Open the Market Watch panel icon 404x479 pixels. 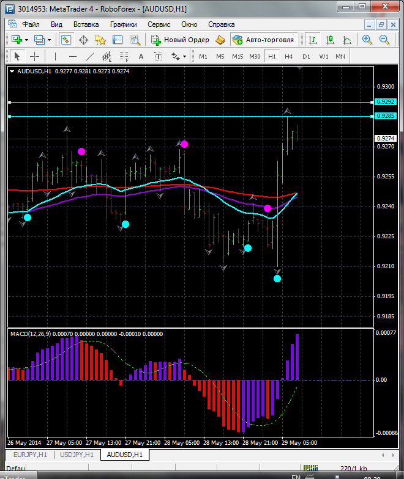tap(65, 40)
